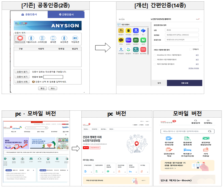Select the 하드디스크 certificate location icon
Screen dimensions: 224x188
tap(20, 38)
